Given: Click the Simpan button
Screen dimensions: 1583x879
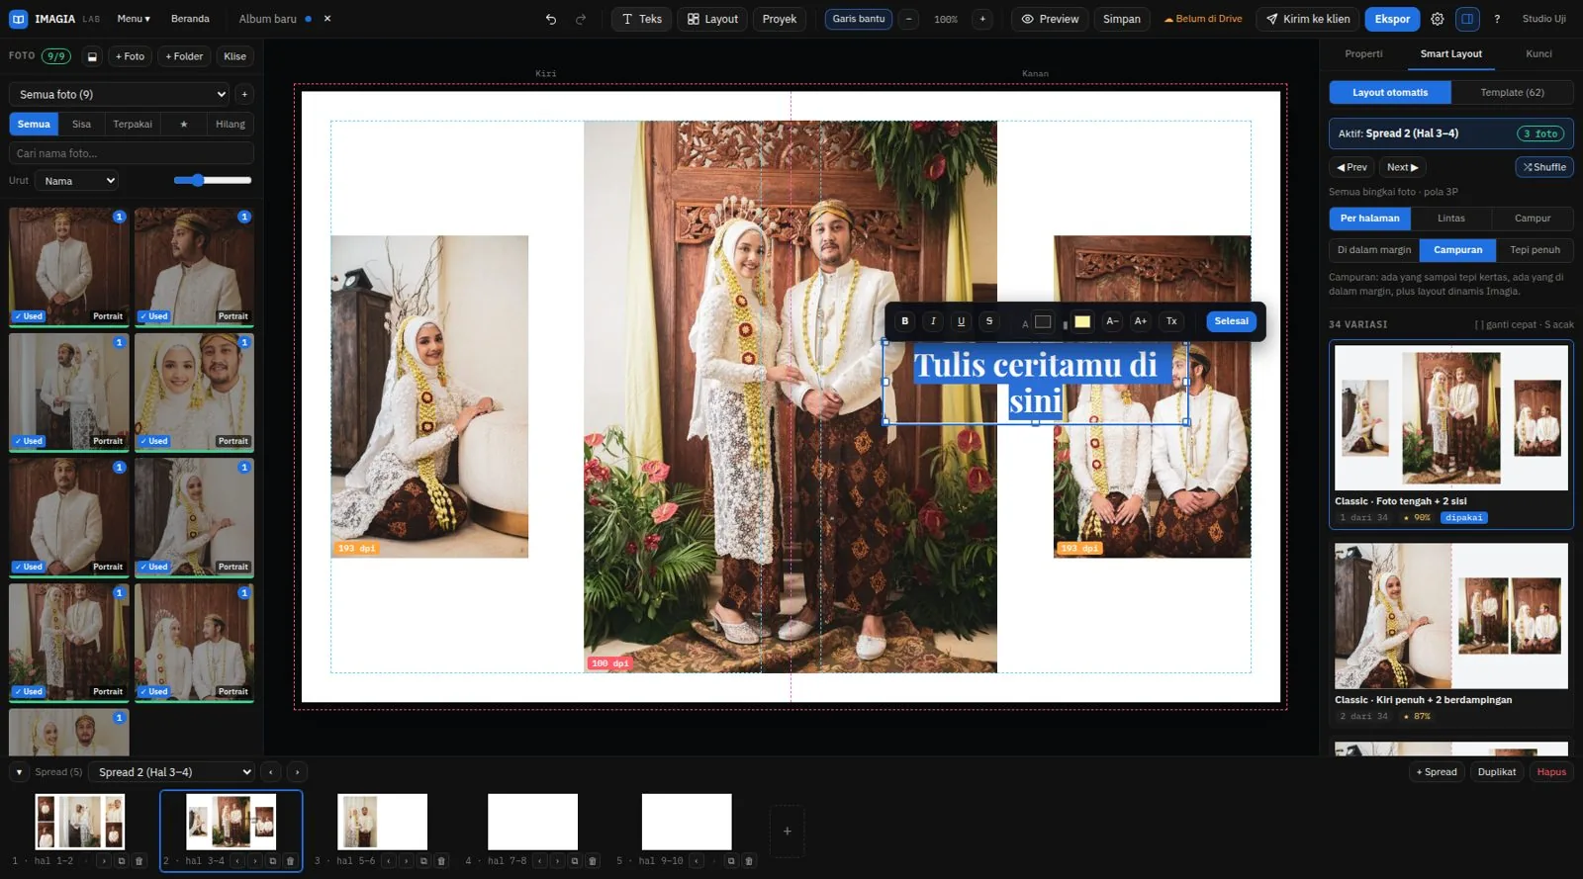Looking at the screenshot, I should [x=1122, y=19].
